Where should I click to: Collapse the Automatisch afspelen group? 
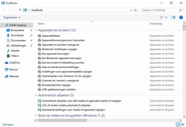[36, 95]
